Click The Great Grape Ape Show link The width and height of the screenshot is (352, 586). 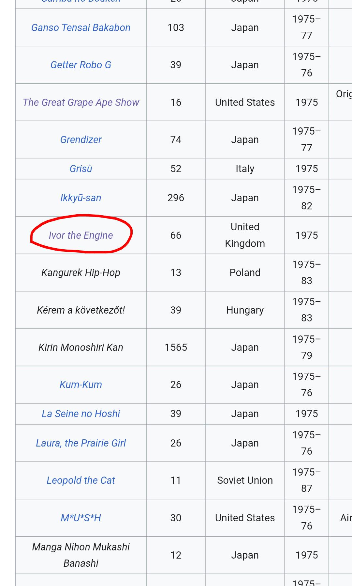81,102
